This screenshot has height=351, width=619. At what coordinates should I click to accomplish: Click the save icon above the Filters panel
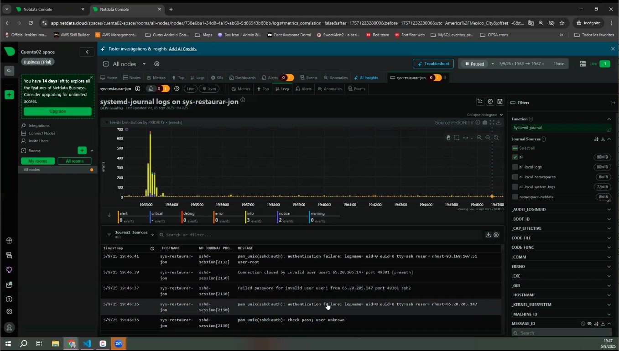point(500,102)
